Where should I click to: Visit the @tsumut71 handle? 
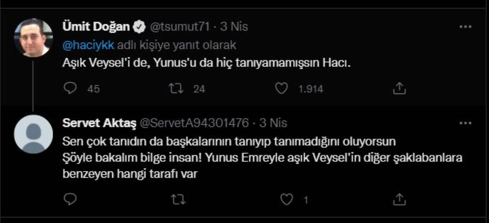pyautogui.click(x=179, y=27)
